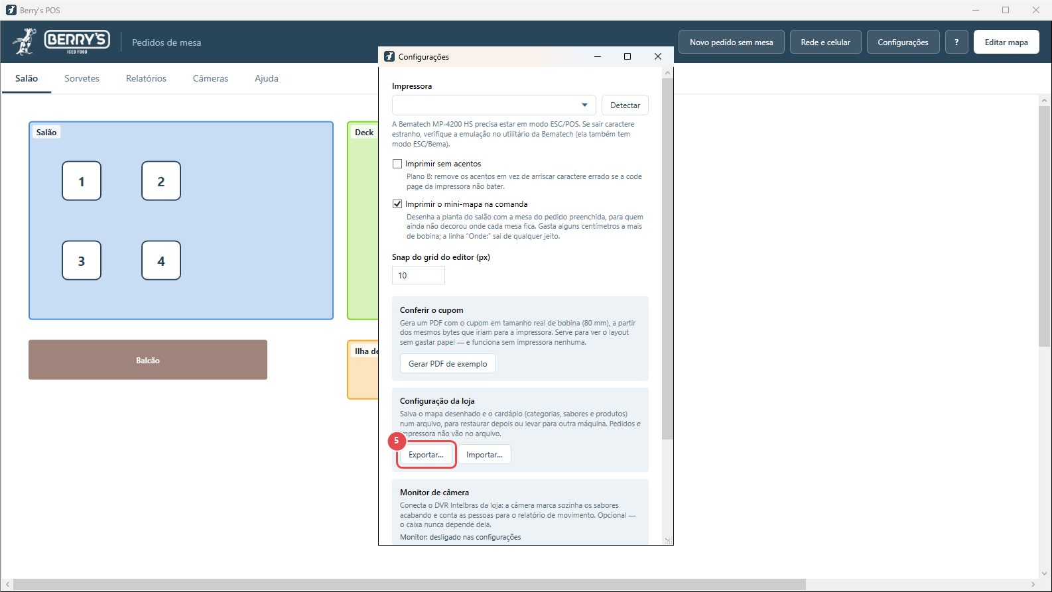Click the Importar... button
The width and height of the screenshot is (1052, 592).
(x=484, y=455)
